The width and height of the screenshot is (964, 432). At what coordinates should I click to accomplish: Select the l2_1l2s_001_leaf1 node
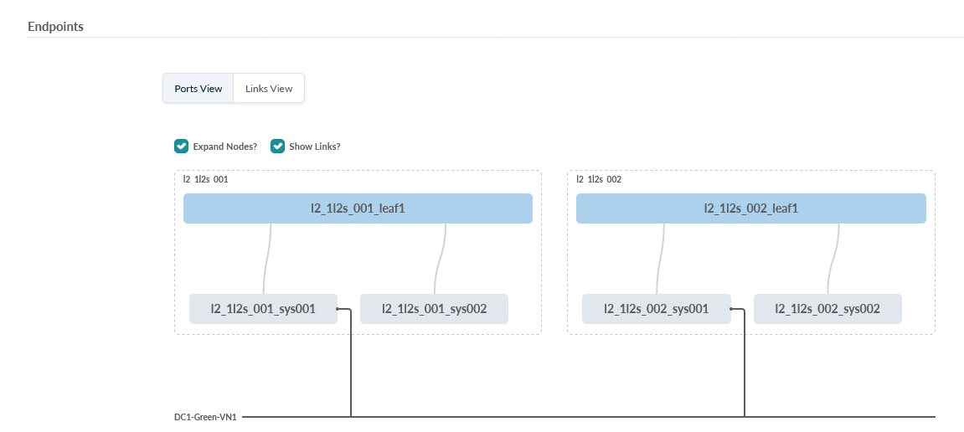(358, 208)
